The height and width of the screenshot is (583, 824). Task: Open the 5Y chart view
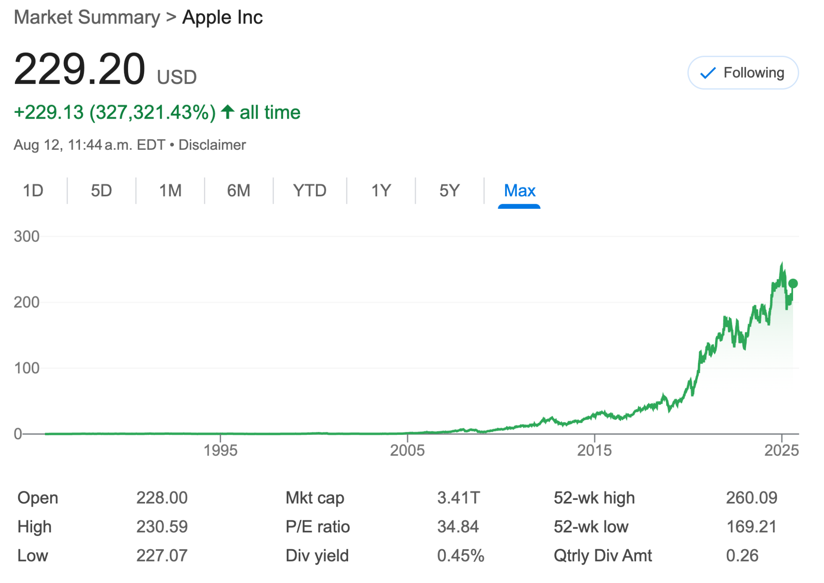click(x=449, y=190)
